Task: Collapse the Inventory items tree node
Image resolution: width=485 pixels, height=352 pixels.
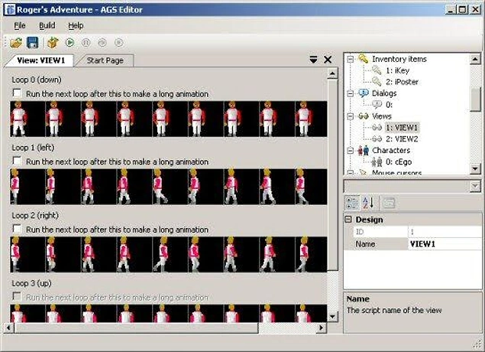Action: [350, 59]
